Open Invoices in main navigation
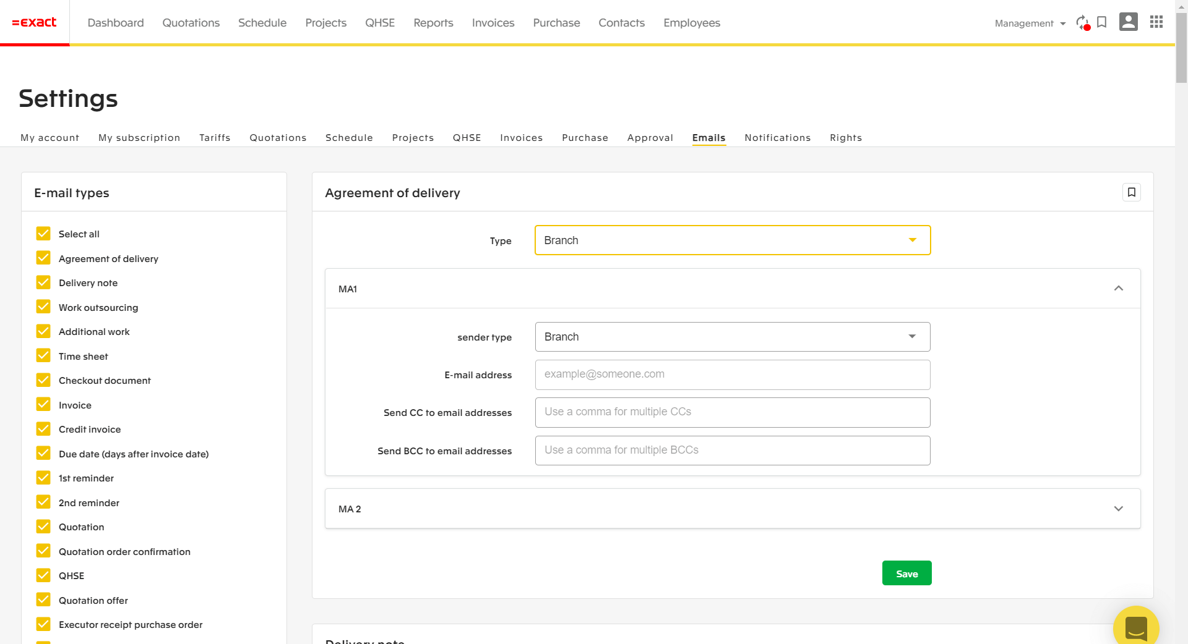 click(x=493, y=23)
